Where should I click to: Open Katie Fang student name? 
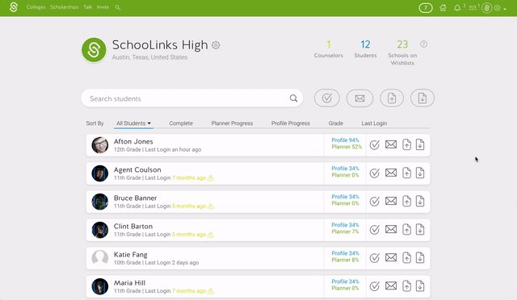point(131,255)
